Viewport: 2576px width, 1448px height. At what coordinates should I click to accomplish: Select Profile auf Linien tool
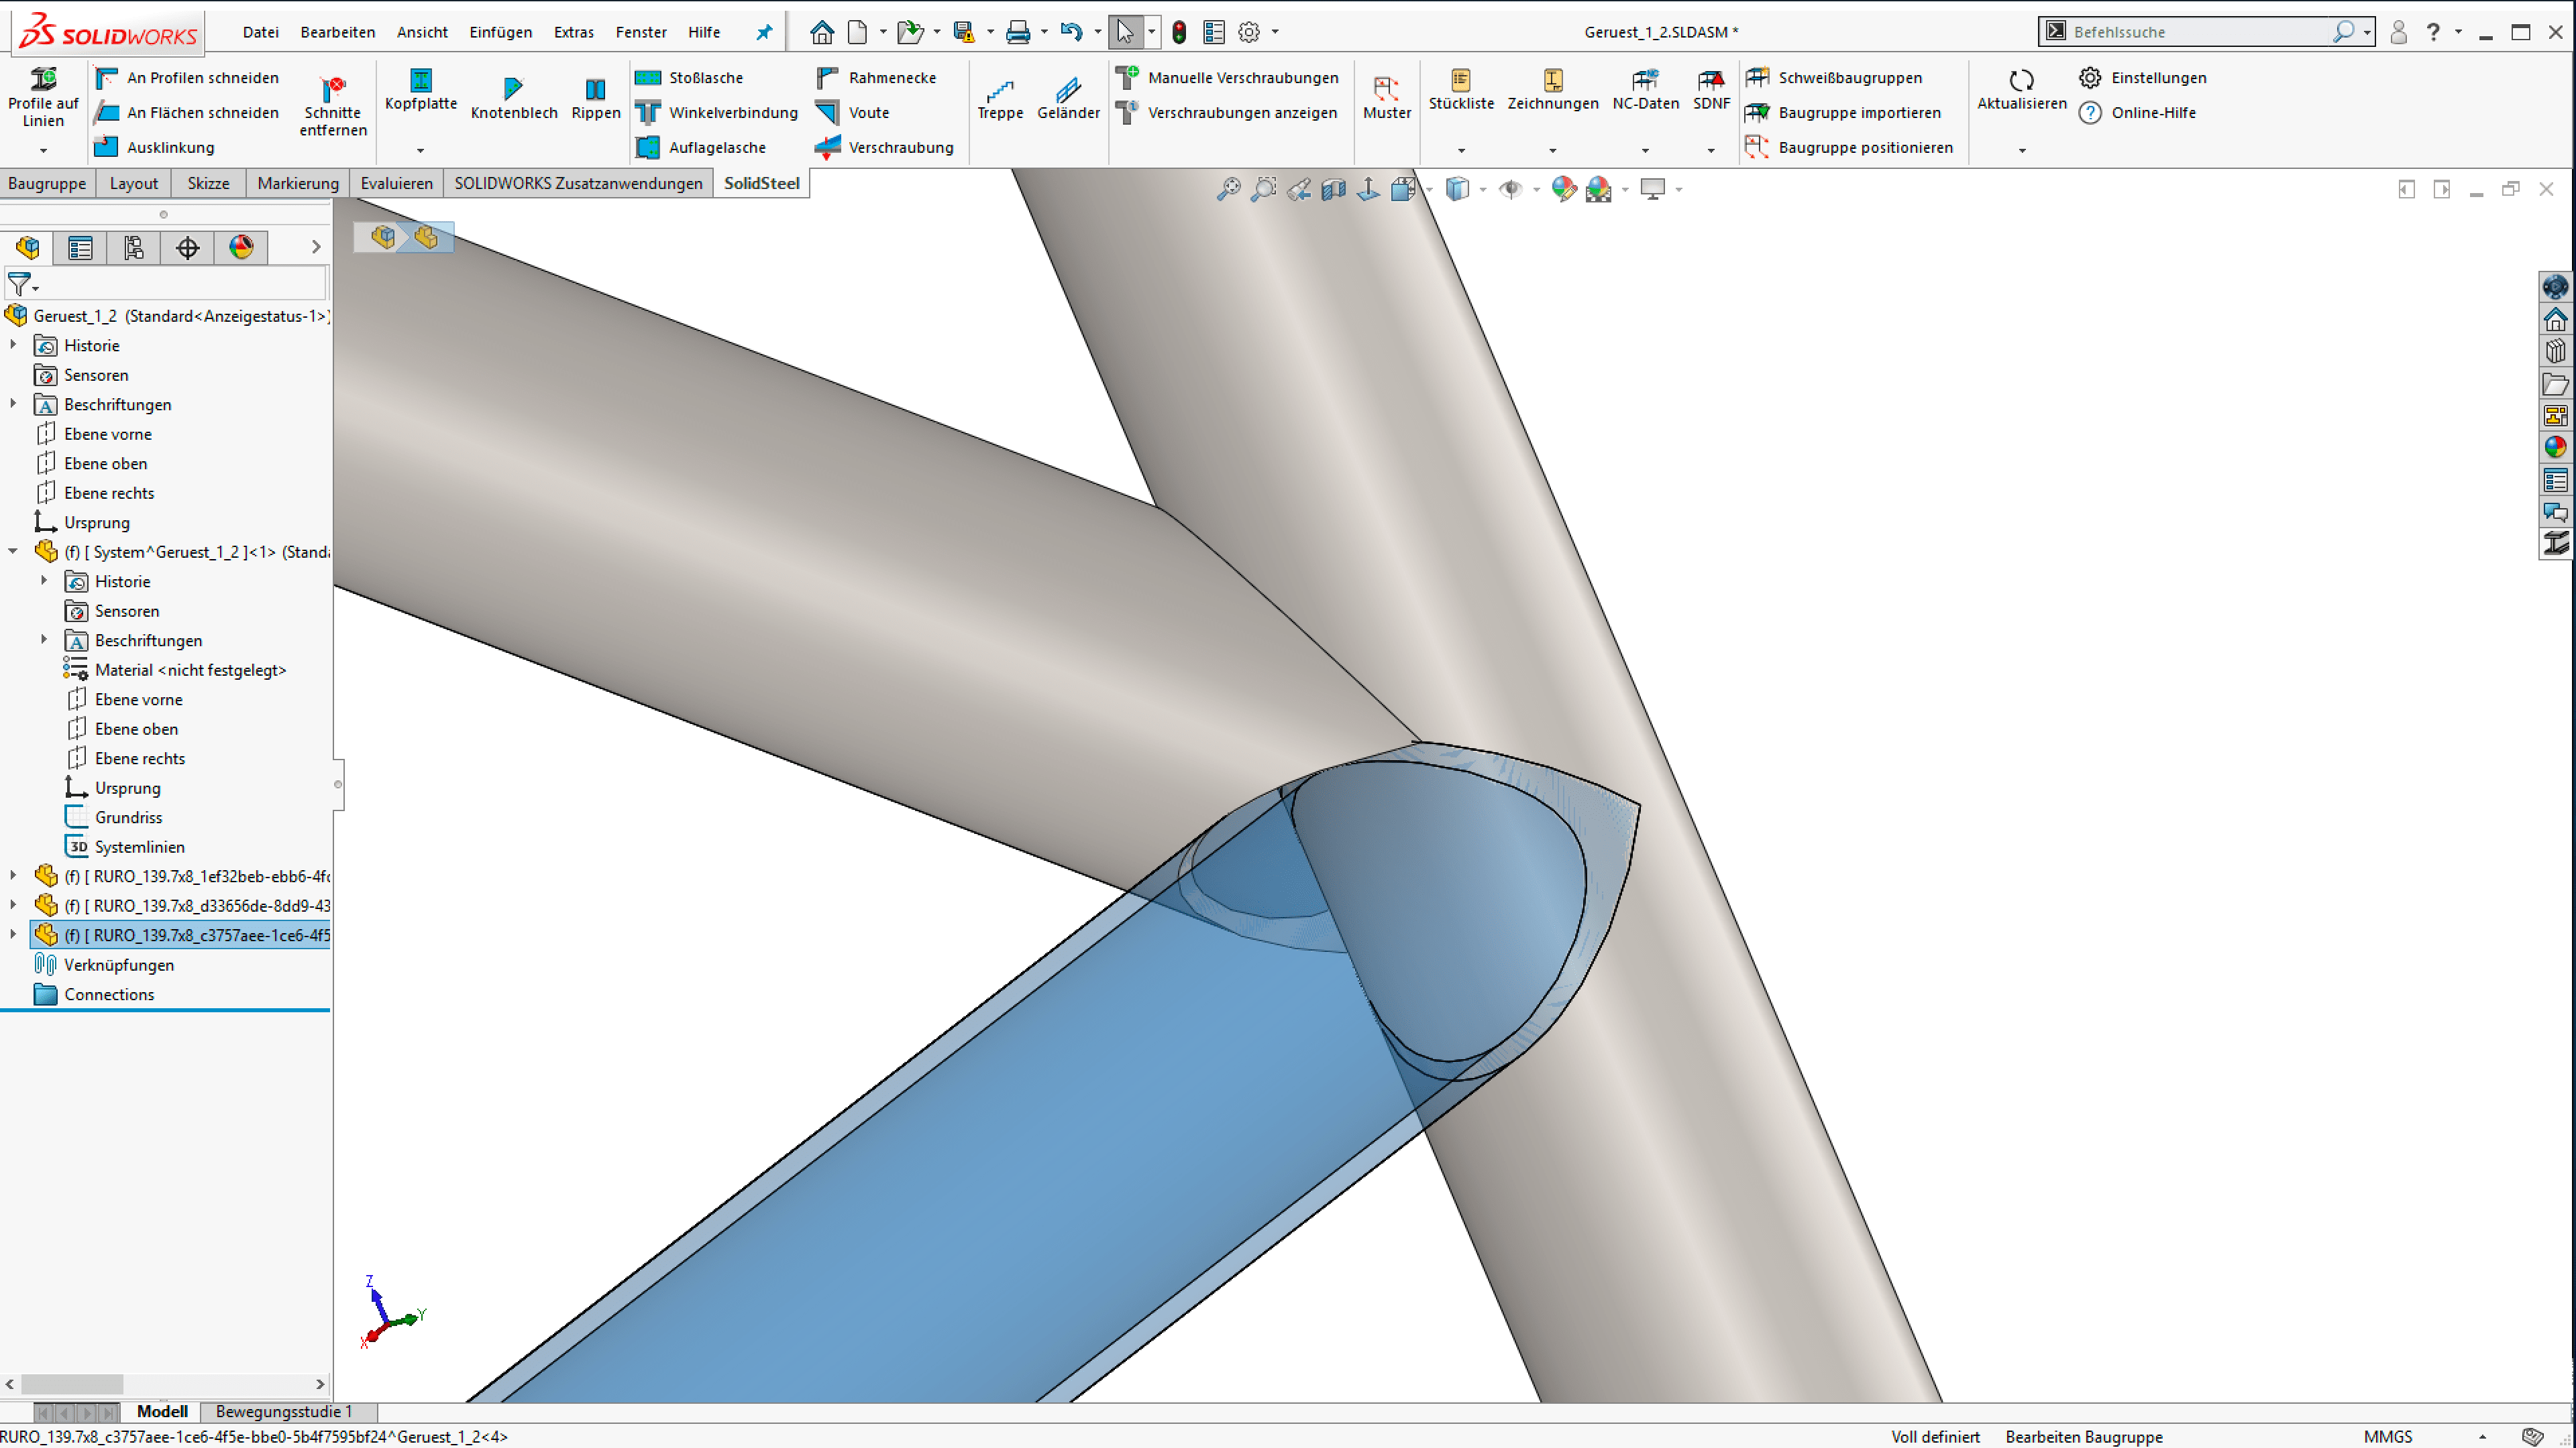pyautogui.click(x=43, y=98)
